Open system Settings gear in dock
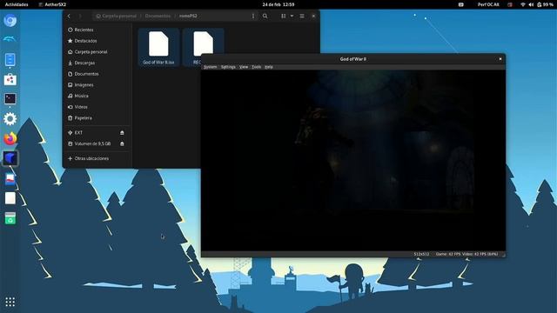This screenshot has width=557, height=313. point(10,119)
